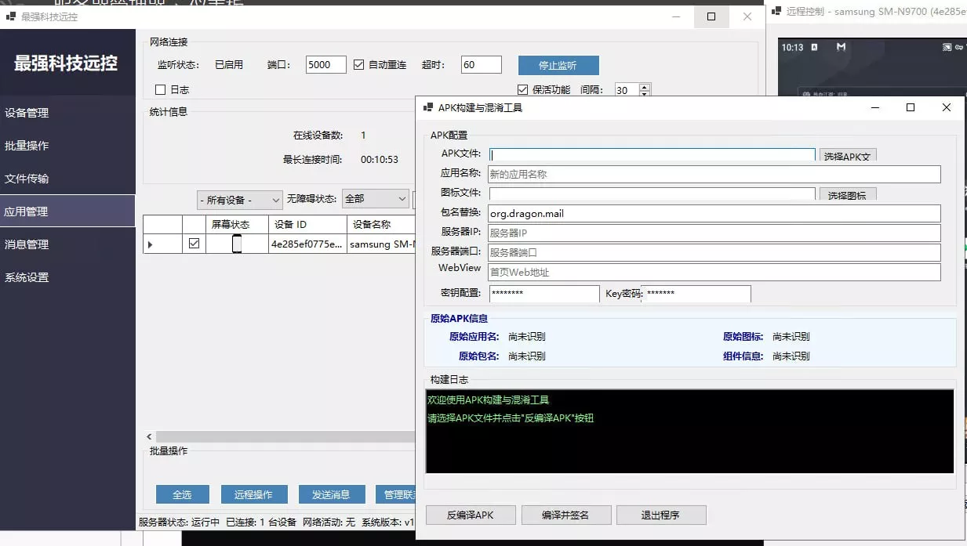Edit the 端口 field showing 5000
The height and width of the screenshot is (546, 967).
325,65
